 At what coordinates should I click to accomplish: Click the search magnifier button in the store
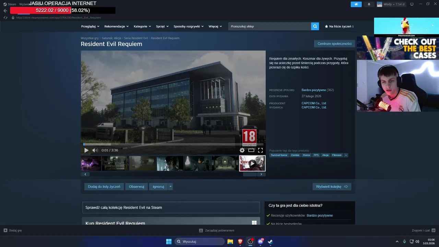coord(315,26)
